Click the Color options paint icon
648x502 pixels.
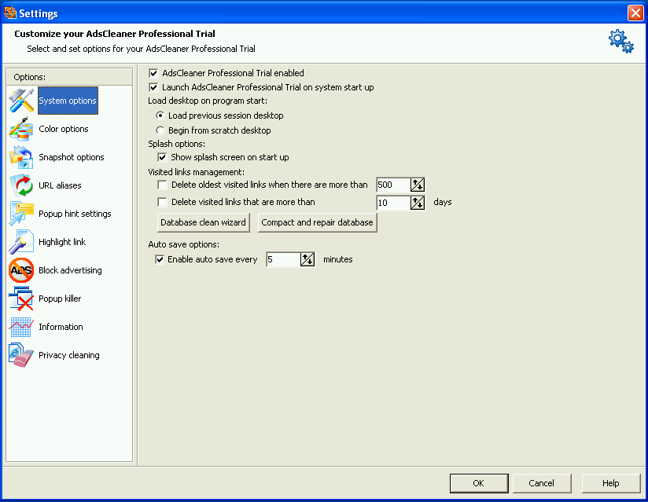(x=21, y=129)
